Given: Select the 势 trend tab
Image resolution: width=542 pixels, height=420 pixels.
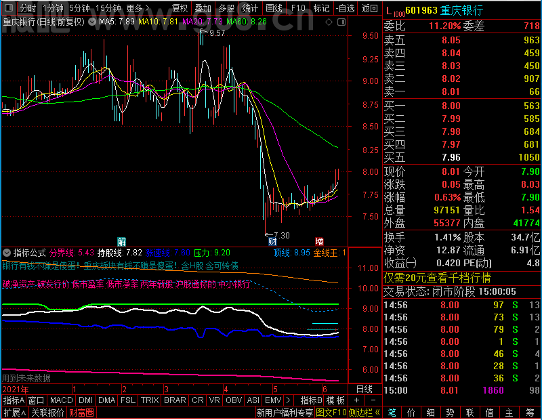Looking at the screenshot, I should point(450,413).
